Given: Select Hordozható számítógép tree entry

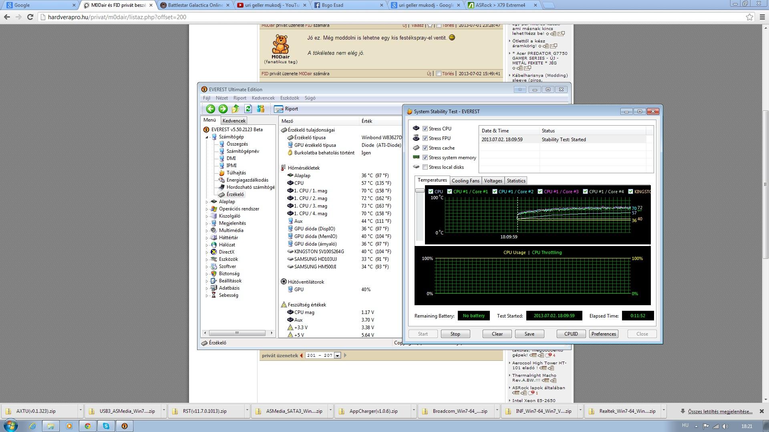Looking at the screenshot, I should (250, 187).
